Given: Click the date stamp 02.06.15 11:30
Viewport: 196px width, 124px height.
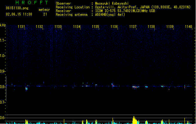Looking at the screenshot, I should [x=19, y=14].
